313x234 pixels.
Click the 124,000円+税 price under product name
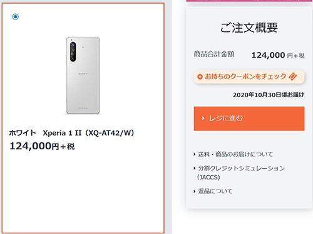(42, 146)
